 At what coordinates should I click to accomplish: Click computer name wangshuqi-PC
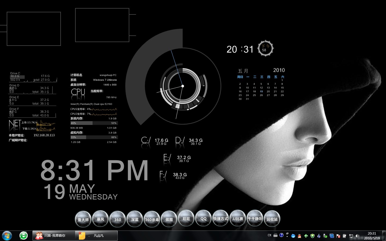coord(108,75)
